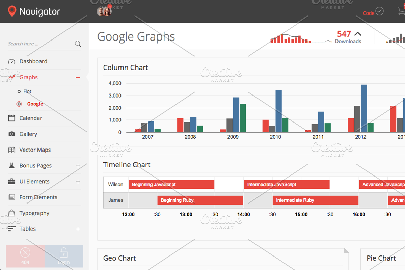Image resolution: width=405 pixels, height=270 pixels.
Task: Click the Bonus Pages flask icon
Action: click(x=12, y=166)
